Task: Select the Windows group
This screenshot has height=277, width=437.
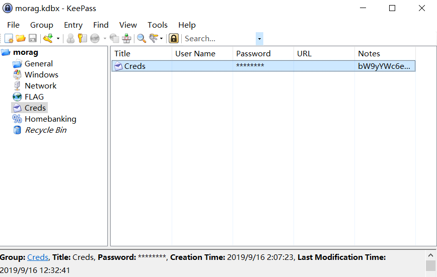Action: (x=41, y=75)
